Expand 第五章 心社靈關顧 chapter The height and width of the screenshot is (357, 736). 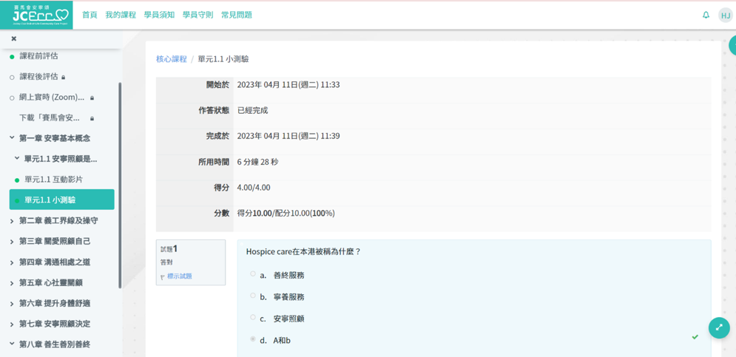pyautogui.click(x=12, y=283)
